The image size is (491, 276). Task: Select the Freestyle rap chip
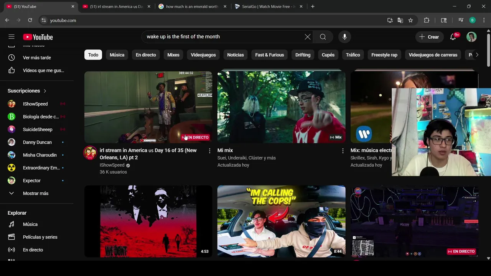384,55
